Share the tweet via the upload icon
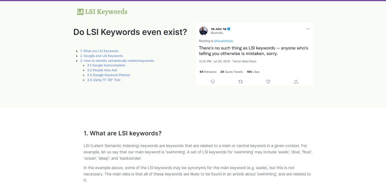The height and width of the screenshot is (184, 386). pyautogui.click(x=296, y=82)
